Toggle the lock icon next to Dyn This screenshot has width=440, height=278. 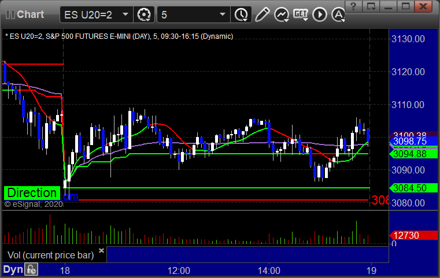(x=31, y=269)
